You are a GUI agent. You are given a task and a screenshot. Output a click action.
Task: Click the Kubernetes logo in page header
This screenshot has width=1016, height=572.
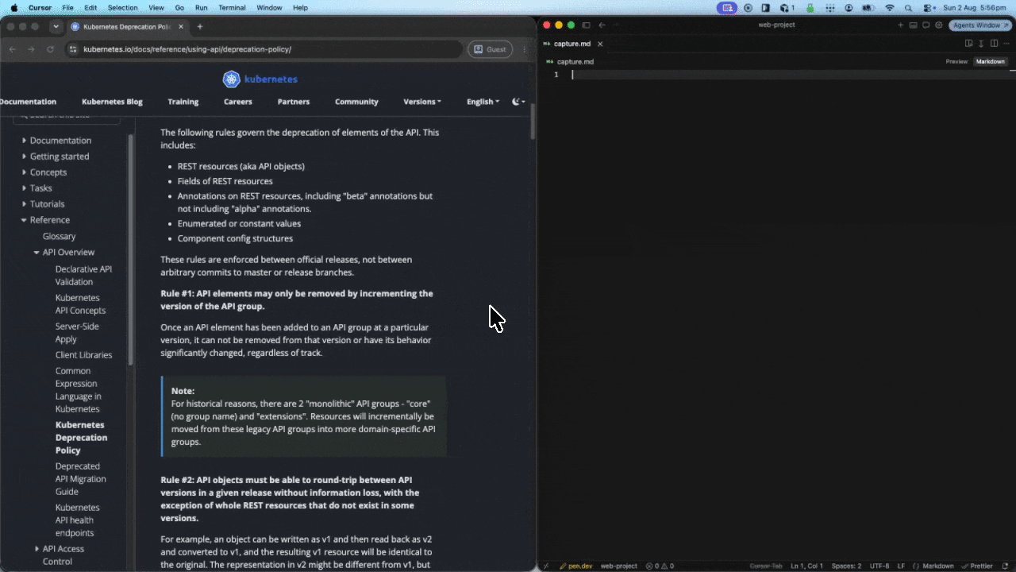[x=260, y=79]
